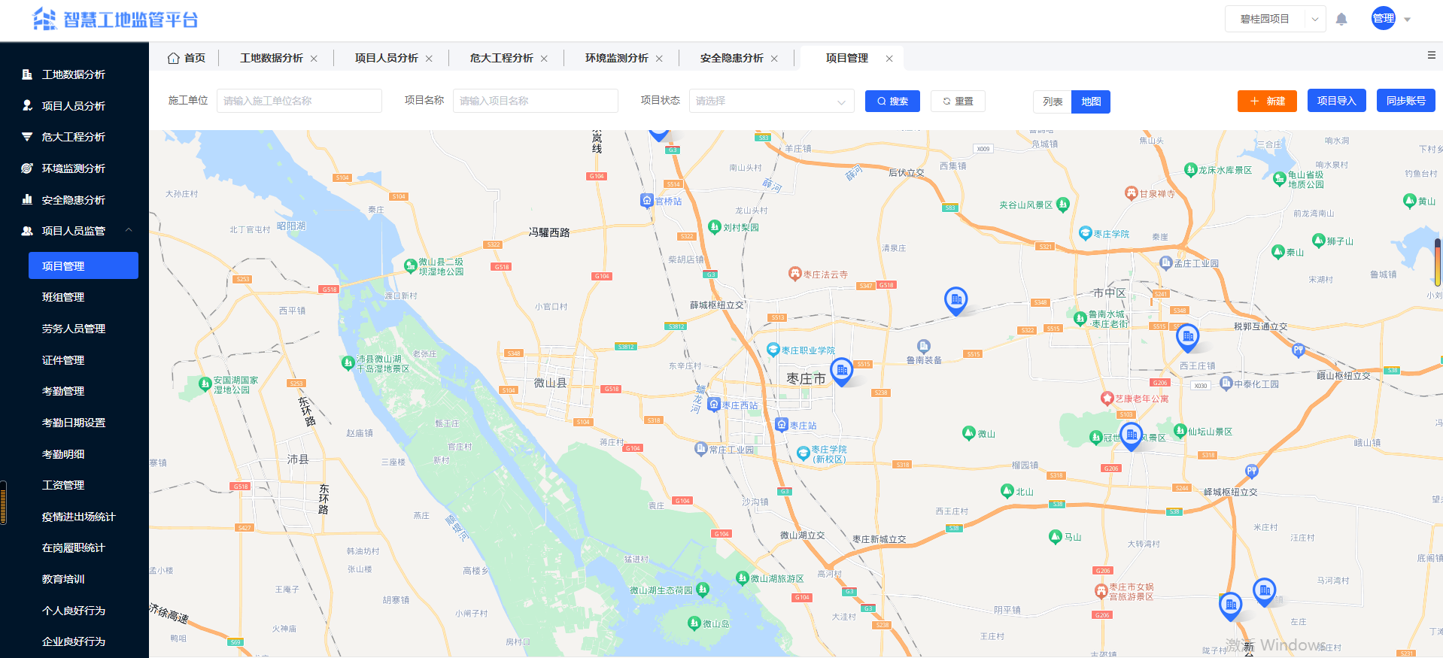Switch to 列表 list view
Screen dimensions: 1443x658
(x=1052, y=102)
